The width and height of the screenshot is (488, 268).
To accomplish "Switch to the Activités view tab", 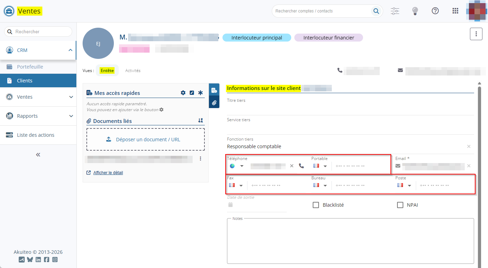I will pos(133,71).
